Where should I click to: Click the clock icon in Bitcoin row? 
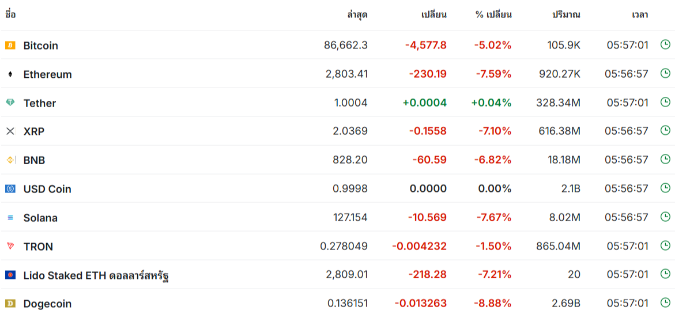click(665, 44)
